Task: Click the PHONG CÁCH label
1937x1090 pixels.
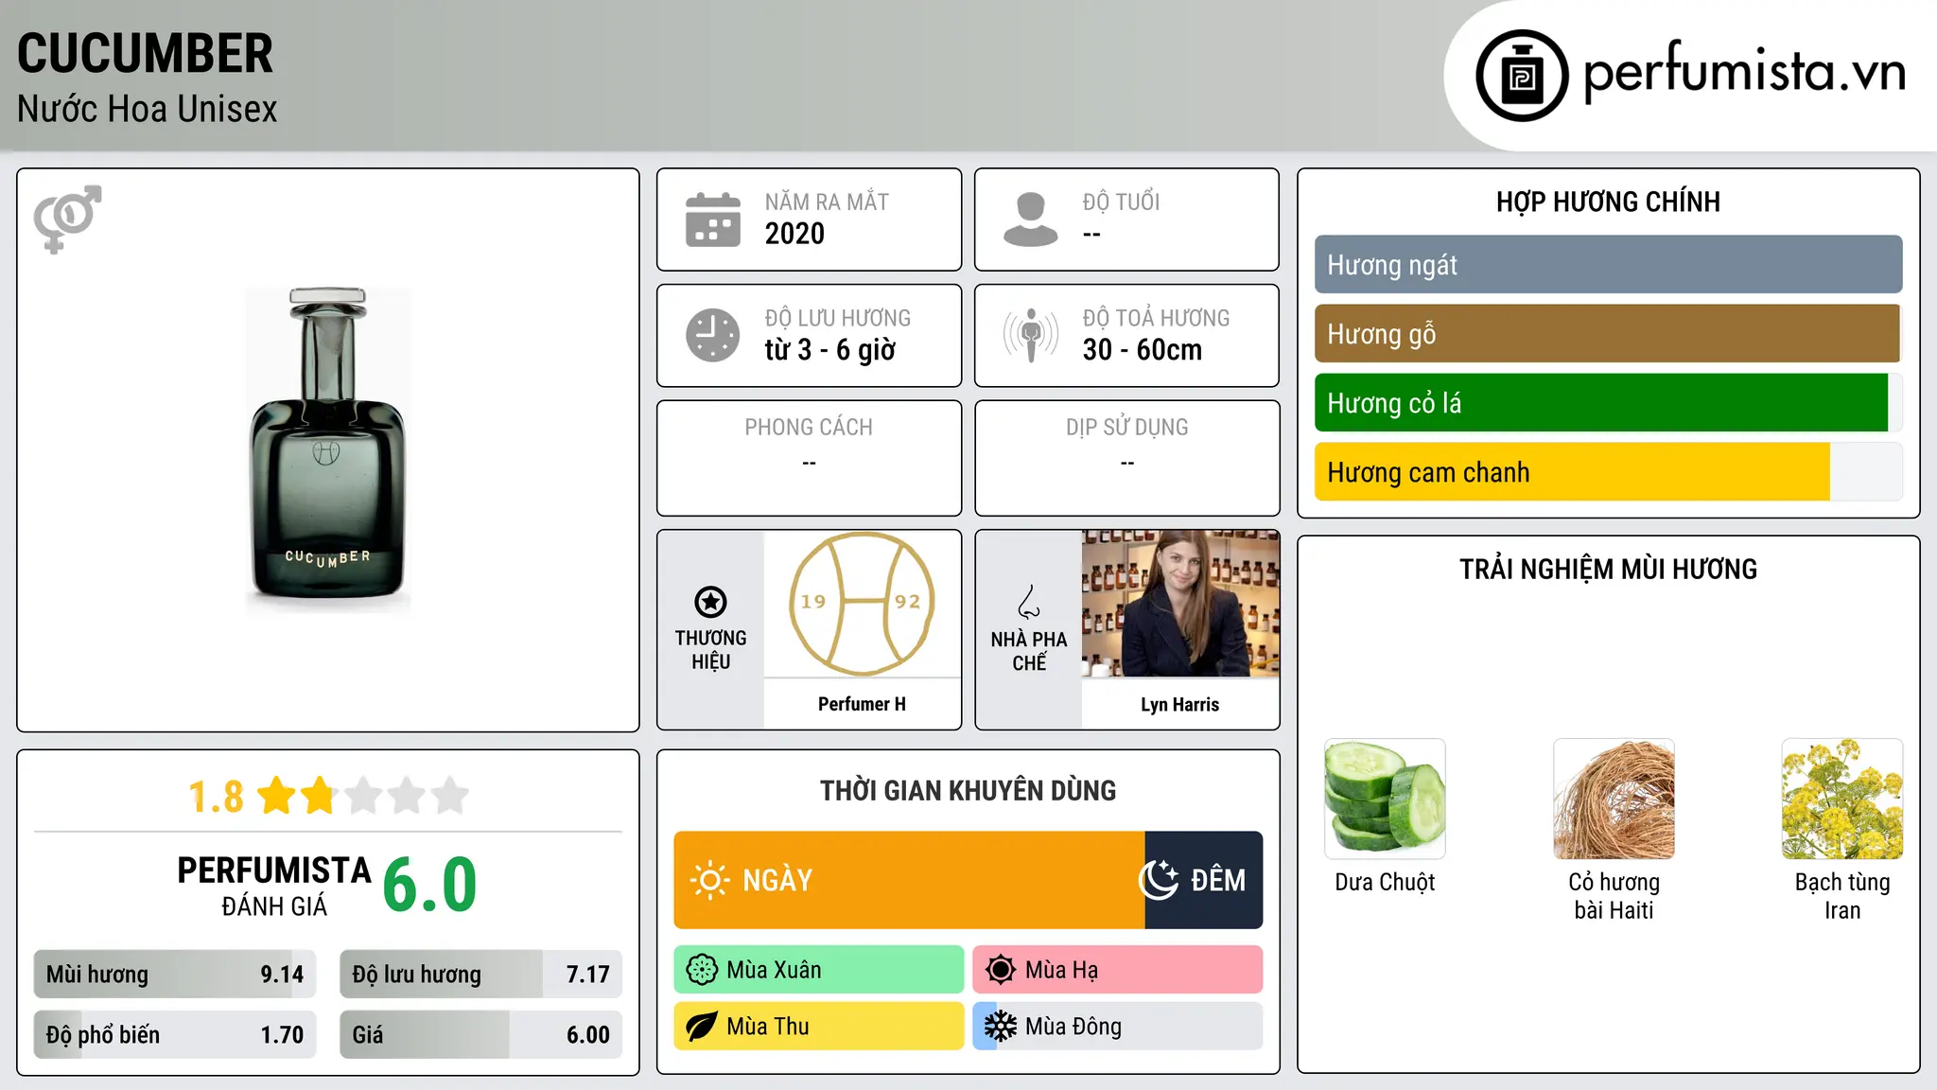Action: tap(809, 428)
